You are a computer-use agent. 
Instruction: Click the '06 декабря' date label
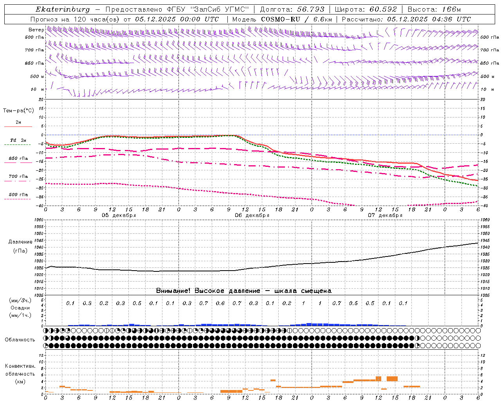(x=252, y=215)
